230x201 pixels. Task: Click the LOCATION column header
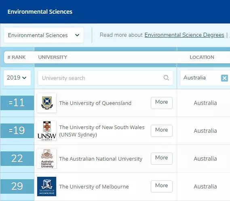[x=202, y=57]
